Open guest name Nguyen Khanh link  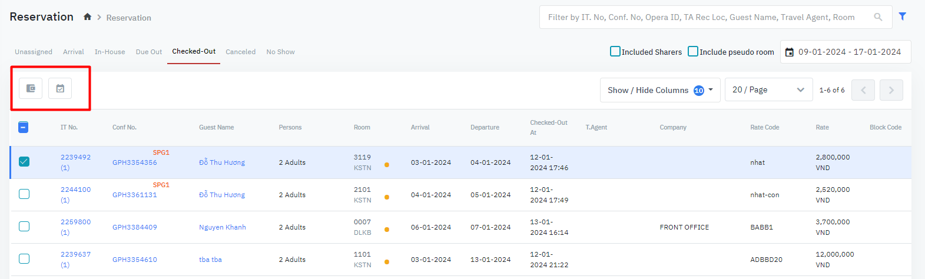point(222,227)
